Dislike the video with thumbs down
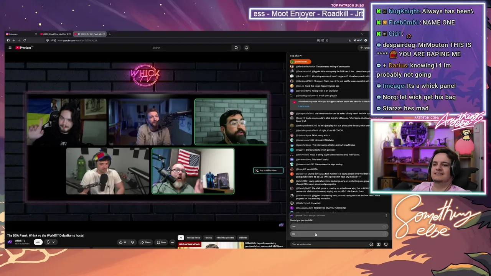This screenshot has width=491, height=276. (133, 242)
